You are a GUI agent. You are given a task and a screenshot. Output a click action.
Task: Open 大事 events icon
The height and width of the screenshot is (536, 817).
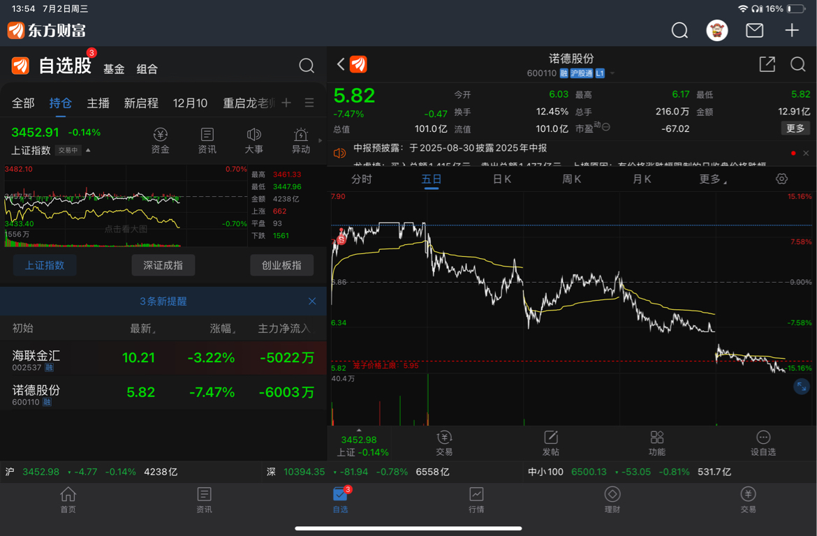pyautogui.click(x=253, y=141)
